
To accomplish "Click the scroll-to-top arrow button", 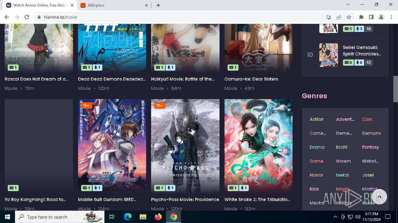I will coord(379,197).
